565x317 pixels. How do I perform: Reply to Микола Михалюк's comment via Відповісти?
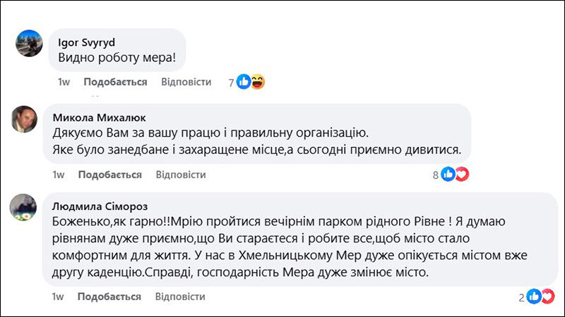181,175
